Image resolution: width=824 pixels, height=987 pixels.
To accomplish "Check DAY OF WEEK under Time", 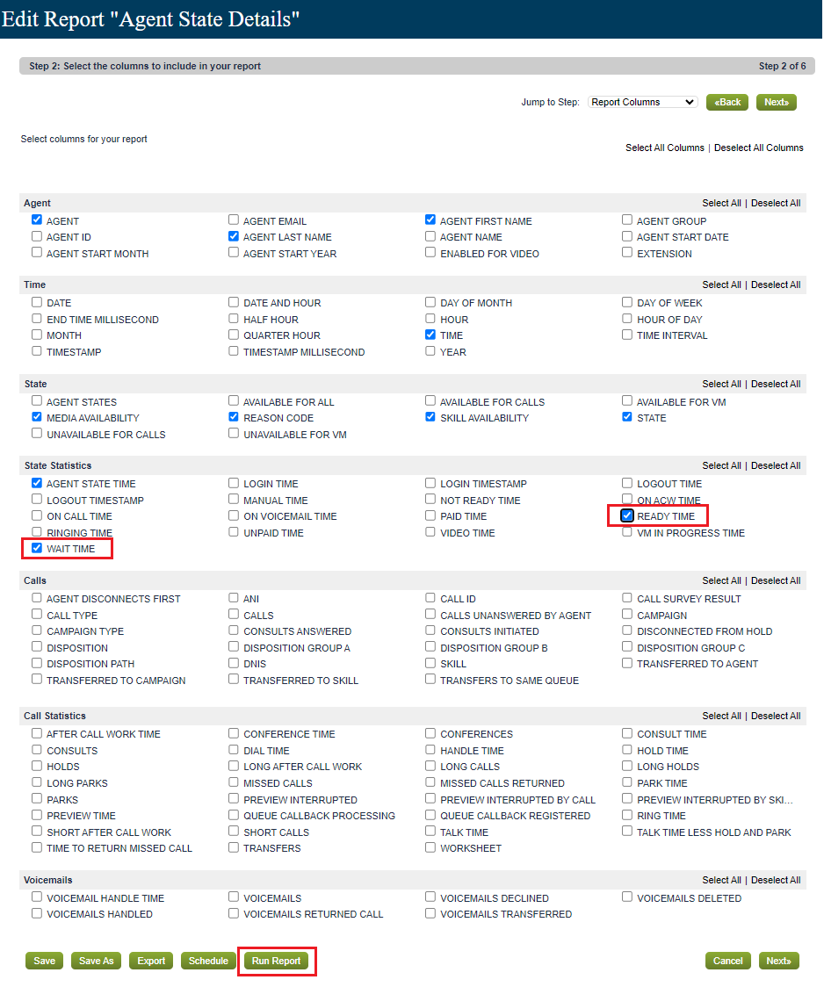I will [x=626, y=302].
